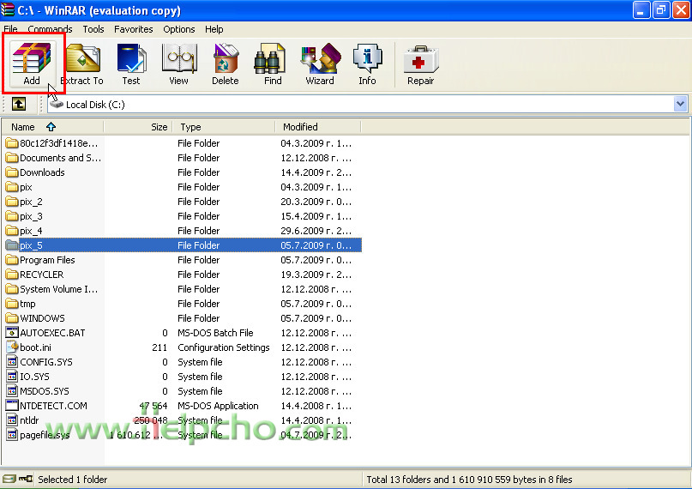Sort the list by Name column
This screenshot has height=489, width=692.
click(53, 127)
